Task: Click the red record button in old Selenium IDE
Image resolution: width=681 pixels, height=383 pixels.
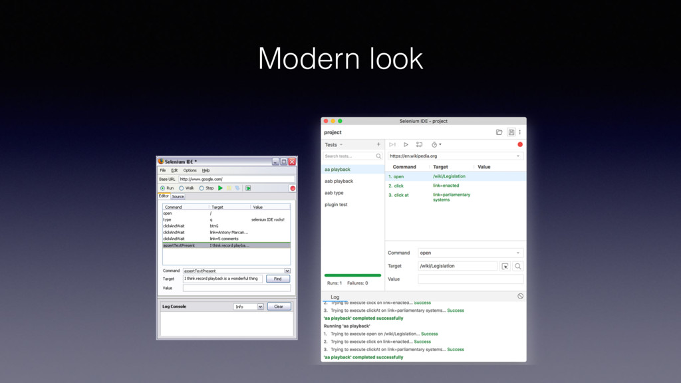Action: coord(293,188)
